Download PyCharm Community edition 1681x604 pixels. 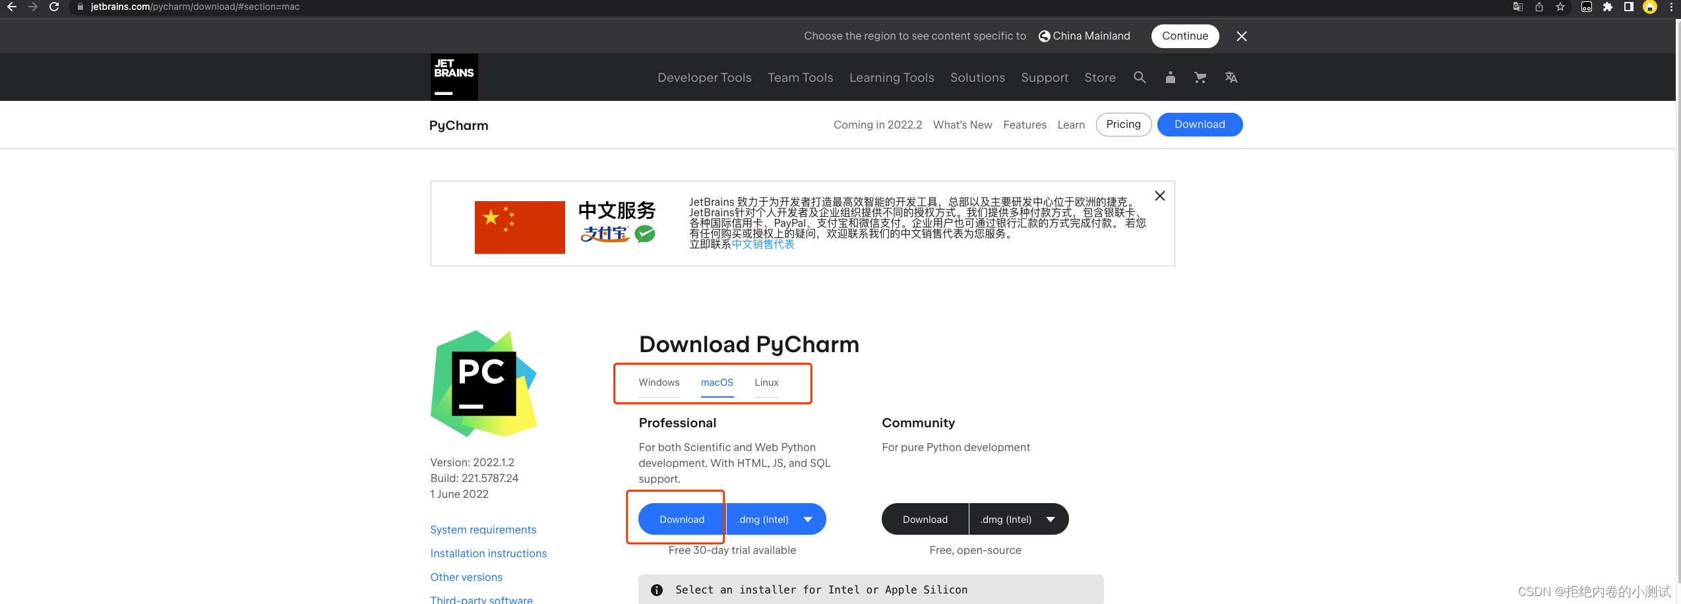[x=925, y=520]
